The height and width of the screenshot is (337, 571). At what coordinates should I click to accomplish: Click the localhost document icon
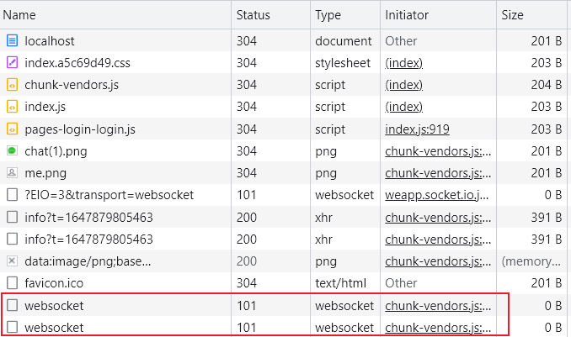(12, 40)
